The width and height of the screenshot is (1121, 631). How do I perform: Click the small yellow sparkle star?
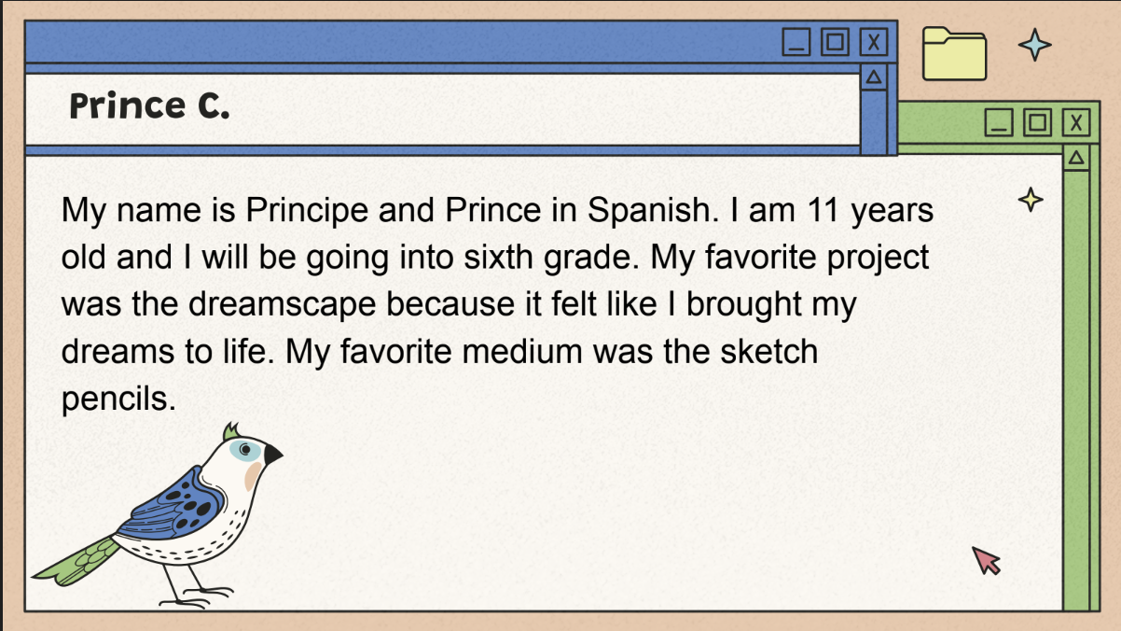coord(1030,199)
